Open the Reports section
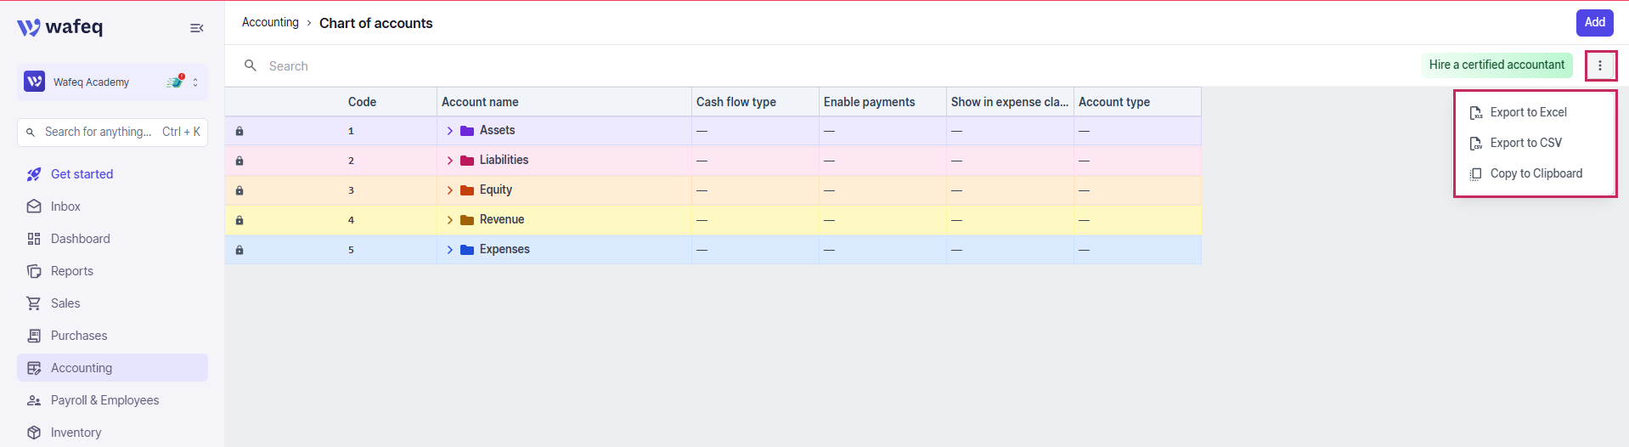The height and width of the screenshot is (447, 1629). [x=112, y=271]
